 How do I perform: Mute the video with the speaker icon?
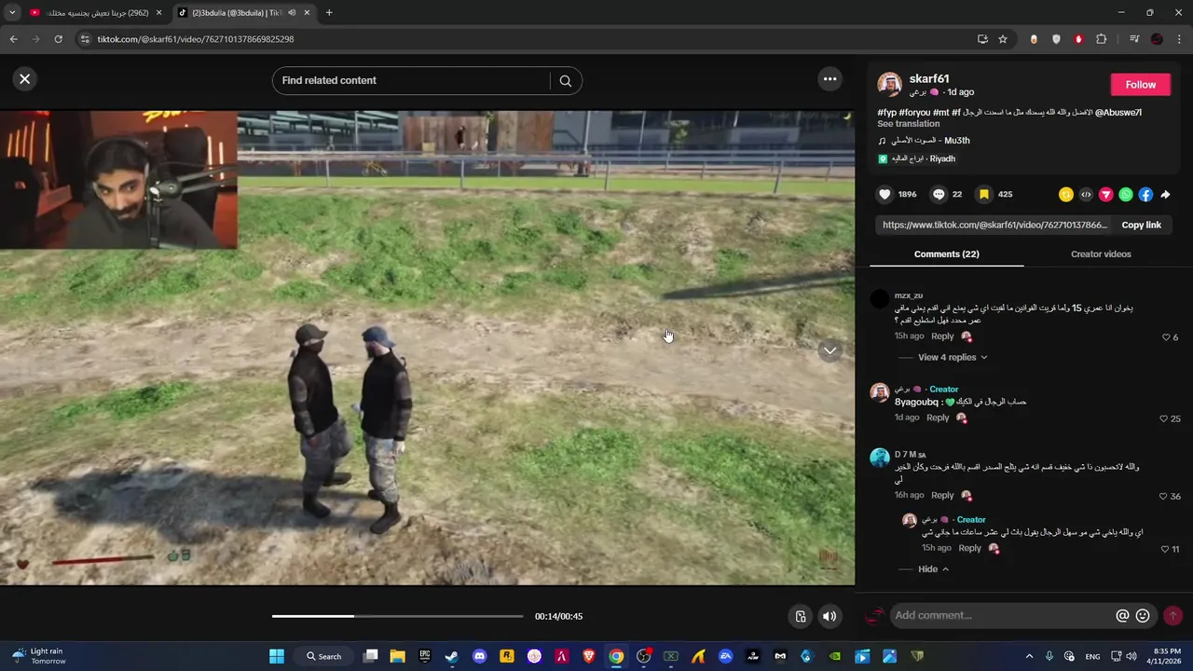(x=830, y=616)
